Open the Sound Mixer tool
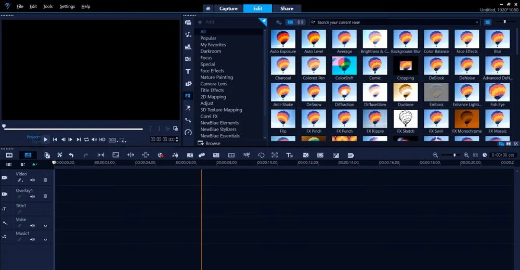This screenshot has height=270, width=520. pos(175,155)
